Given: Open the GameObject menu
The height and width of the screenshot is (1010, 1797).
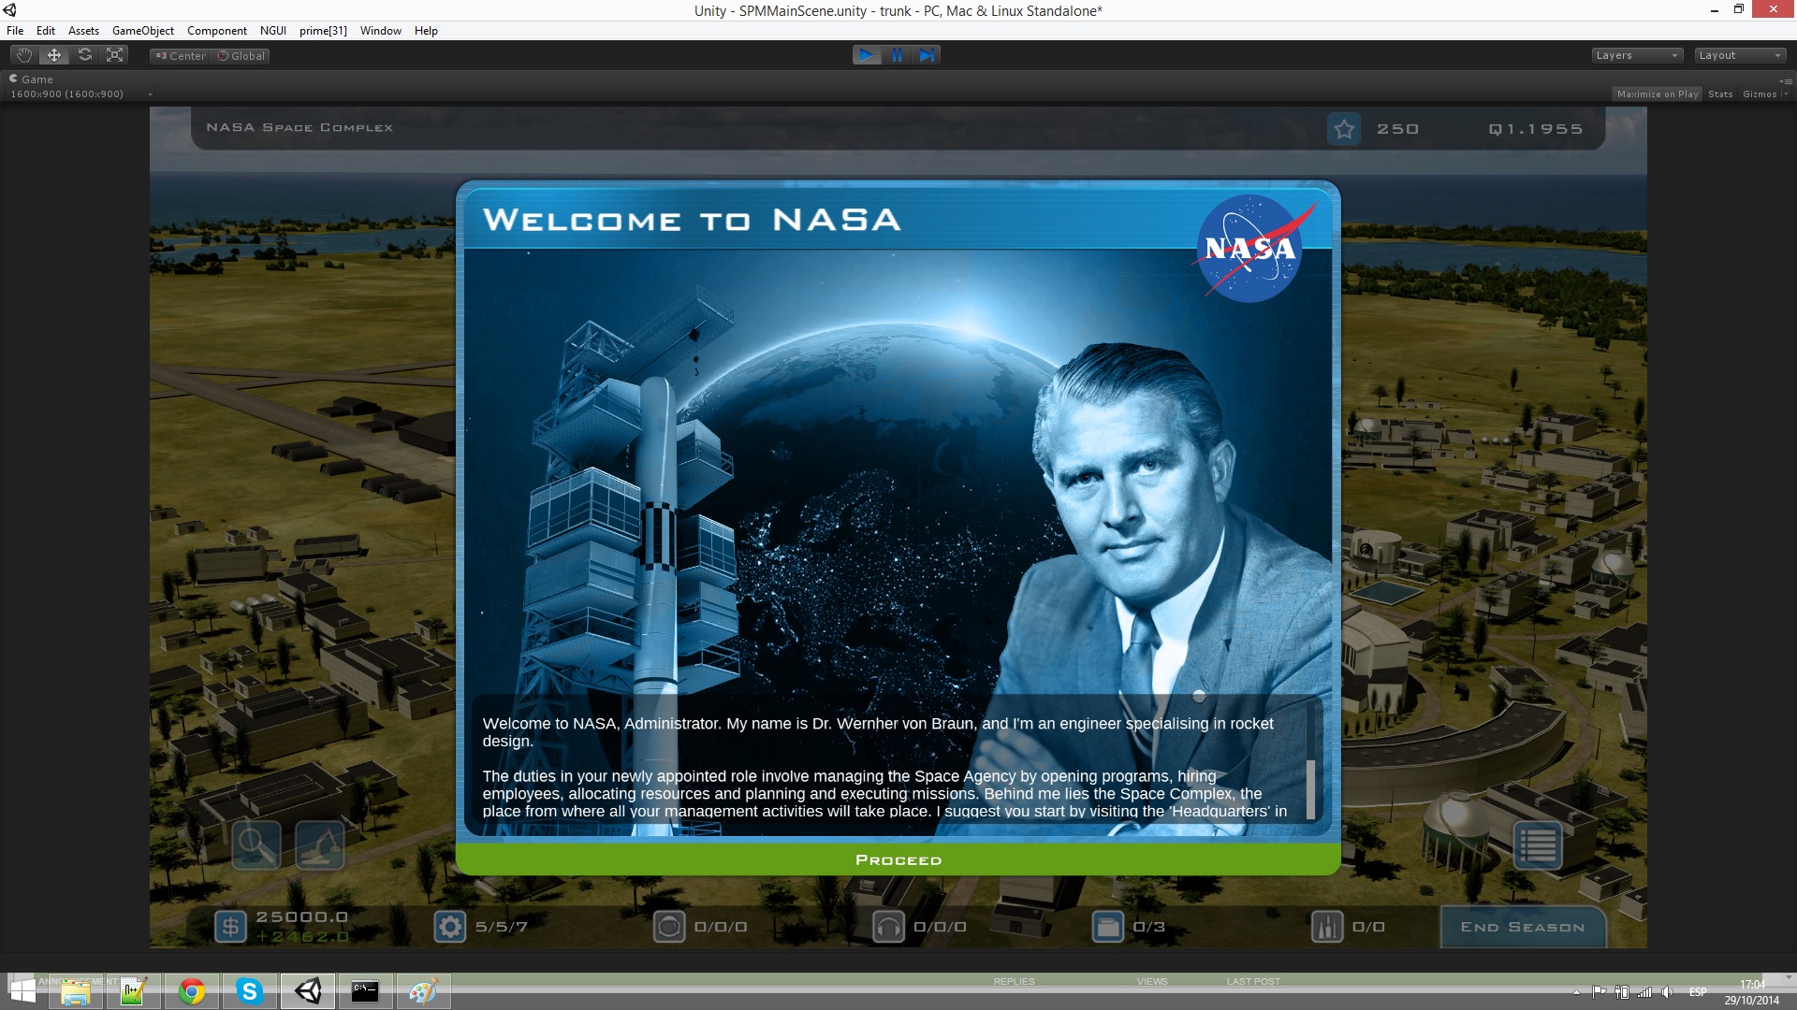Looking at the screenshot, I should tap(143, 31).
